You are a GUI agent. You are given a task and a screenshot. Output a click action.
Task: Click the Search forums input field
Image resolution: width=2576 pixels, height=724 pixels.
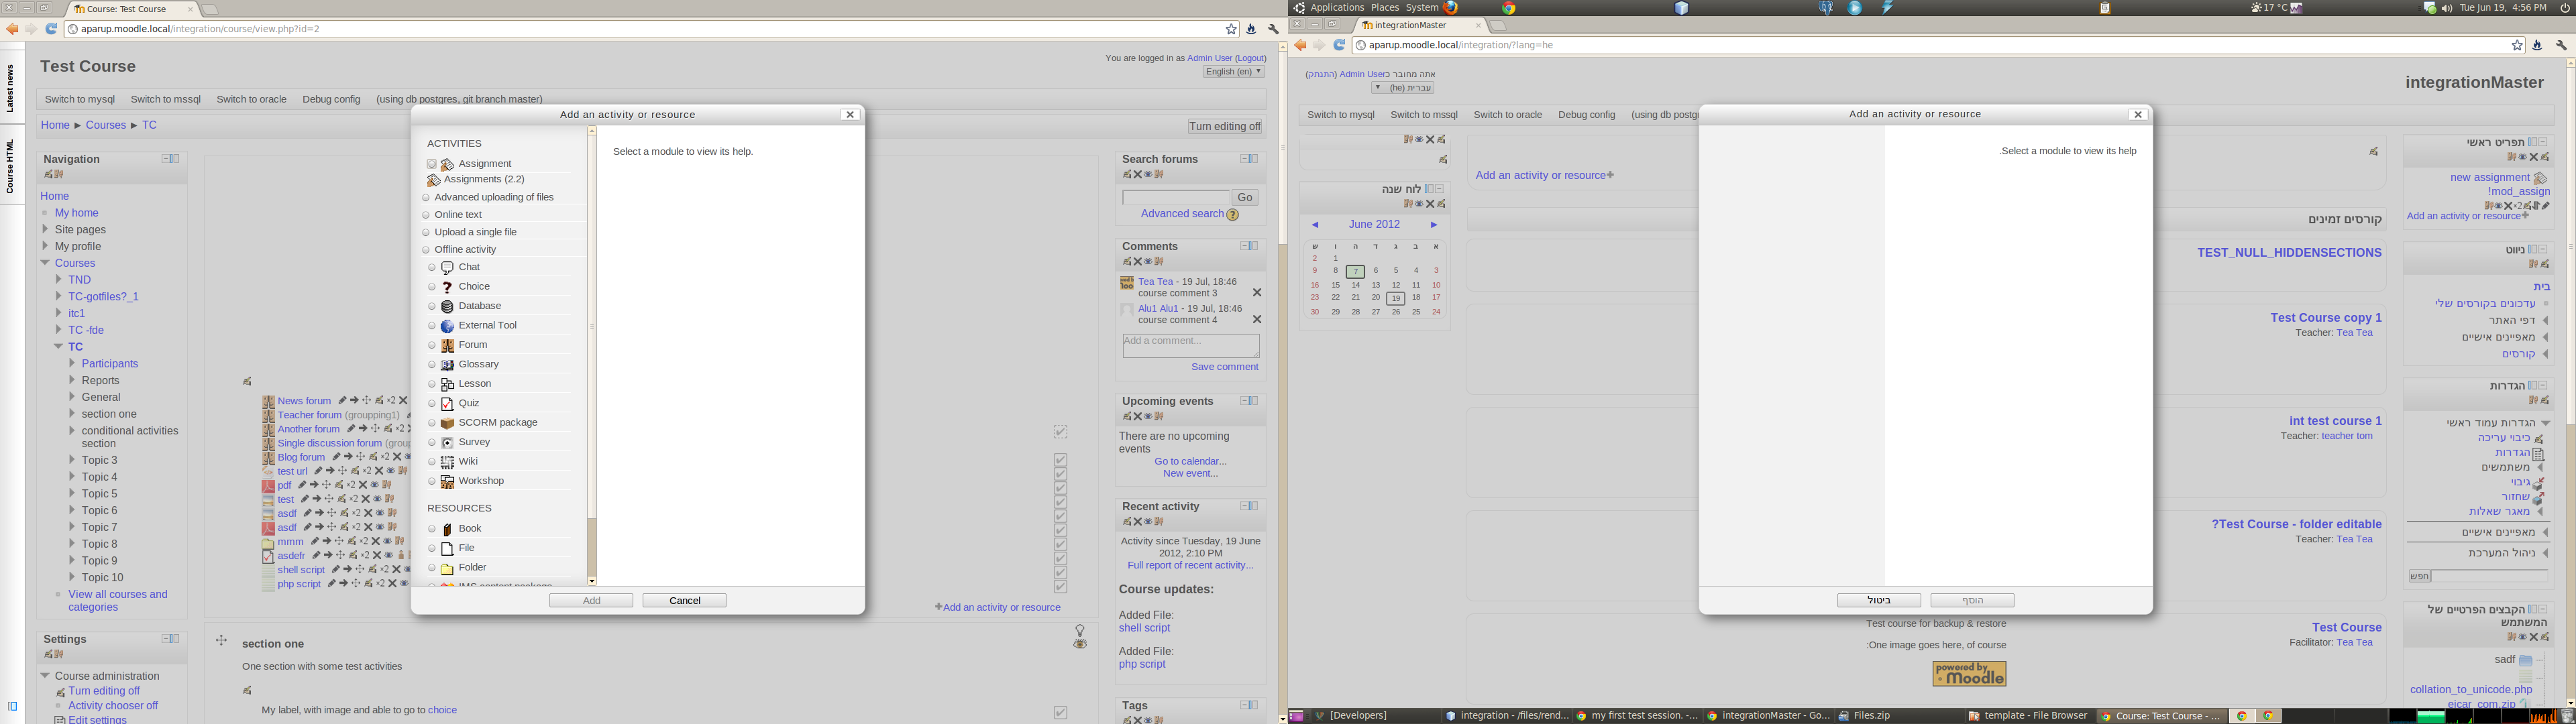pos(1176,198)
